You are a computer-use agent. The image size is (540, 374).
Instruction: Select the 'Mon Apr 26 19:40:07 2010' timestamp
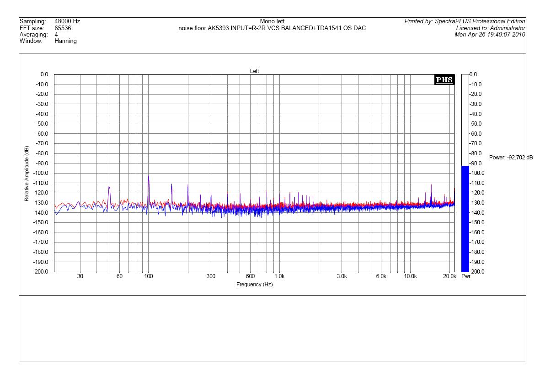coord(490,34)
